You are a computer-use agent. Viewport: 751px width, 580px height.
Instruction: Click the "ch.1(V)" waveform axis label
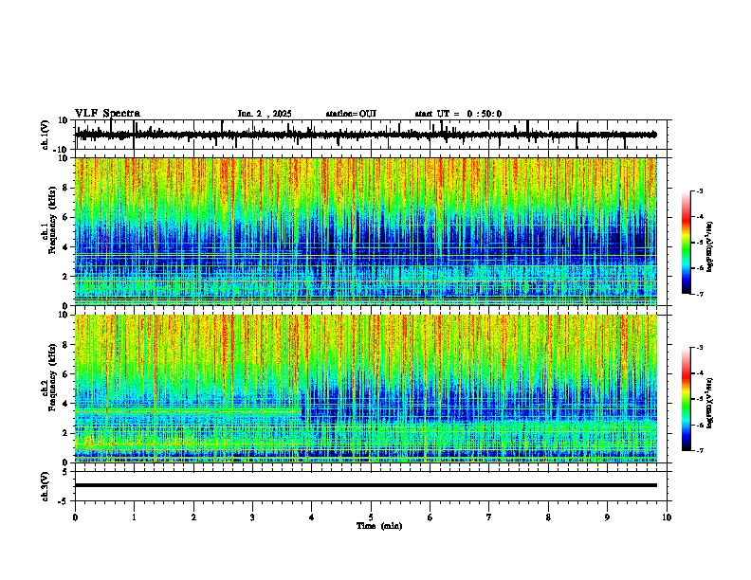click(x=46, y=135)
